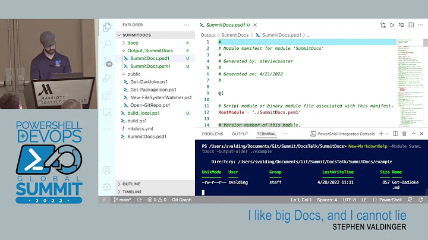Collapse the SUMMITDOCS root folder
428x240 pixels.
pos(155,35)
